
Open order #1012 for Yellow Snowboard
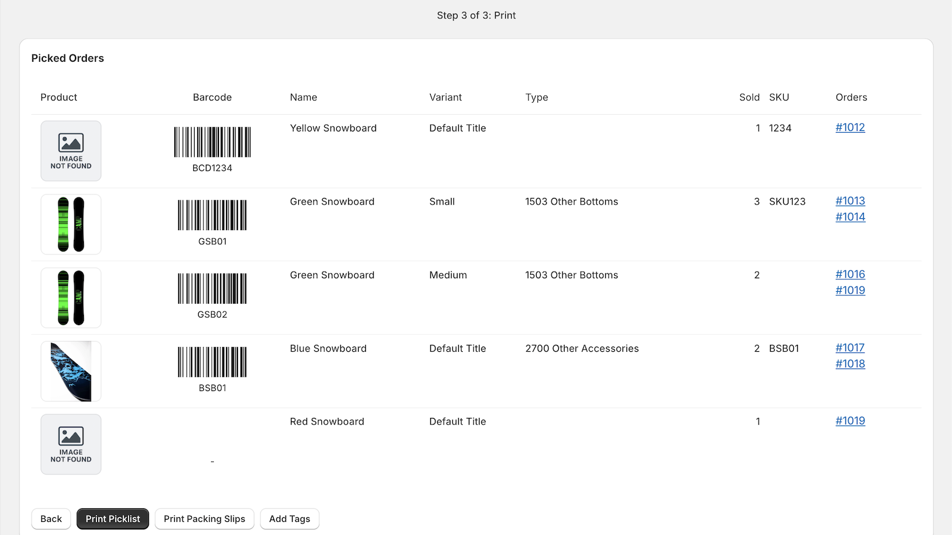coord(850,127)
